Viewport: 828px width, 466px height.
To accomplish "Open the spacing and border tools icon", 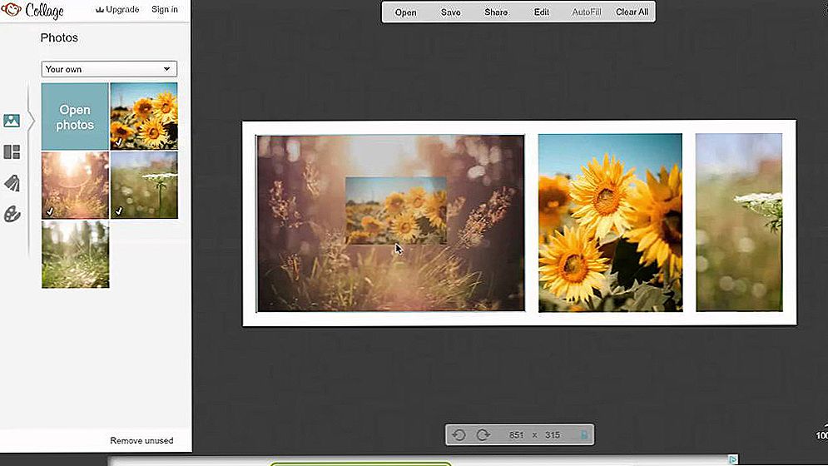I will click(12, 183).
